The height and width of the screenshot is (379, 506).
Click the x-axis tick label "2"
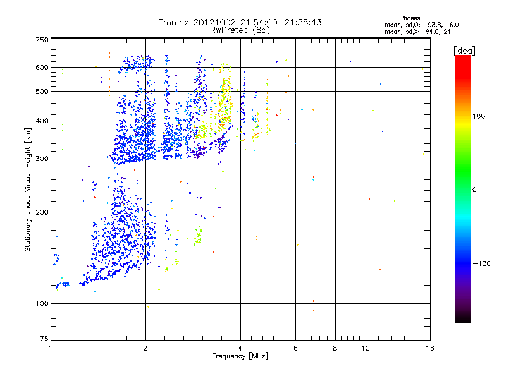(x=145, y=348)
